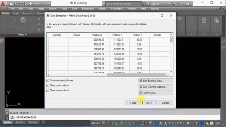This screenshot has width=226, height=127.
Task: Click the Next button in the dialog
Action: pyautogui.click(x=149, y=103)
